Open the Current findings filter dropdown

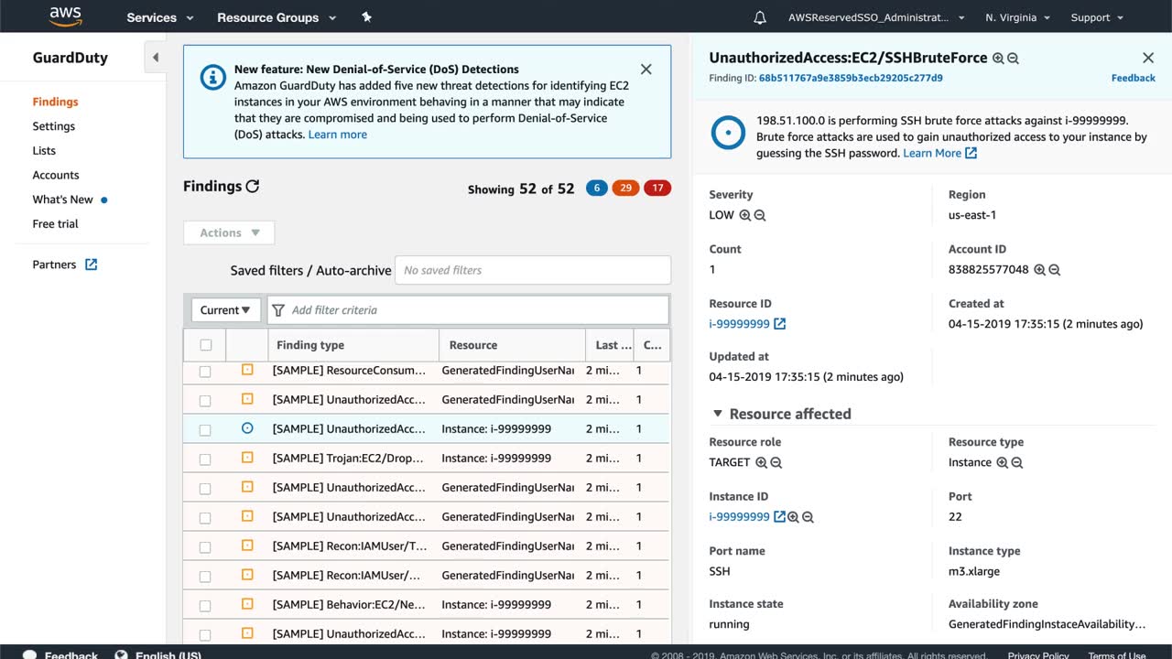tap(225, 310)
